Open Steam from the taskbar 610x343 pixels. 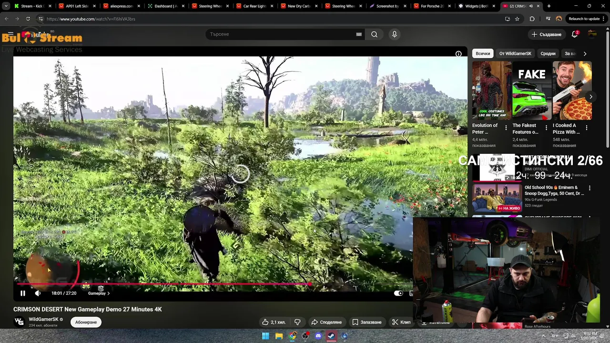pyautogui.click(x=331, y=336)
